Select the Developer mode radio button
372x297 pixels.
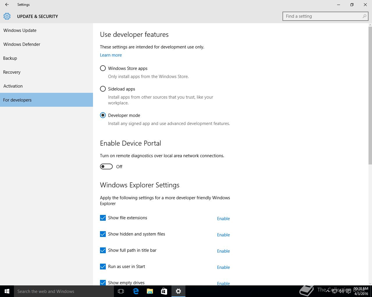(x=103, y=115)
